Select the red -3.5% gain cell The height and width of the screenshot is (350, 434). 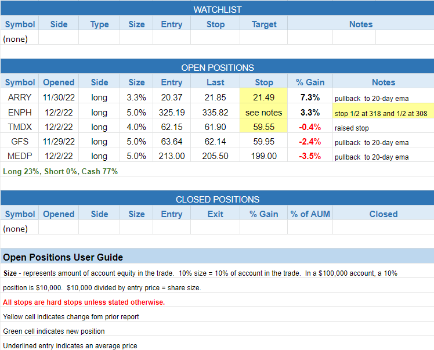point(310,157)
